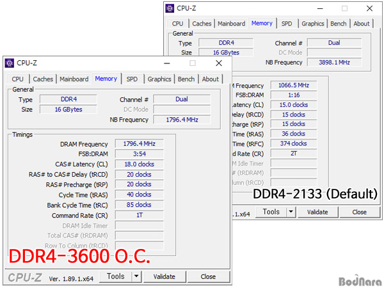This screenshot has height=288, width=384.
Task: Switch to Graphics tab in front window
Action: [159, 79]
